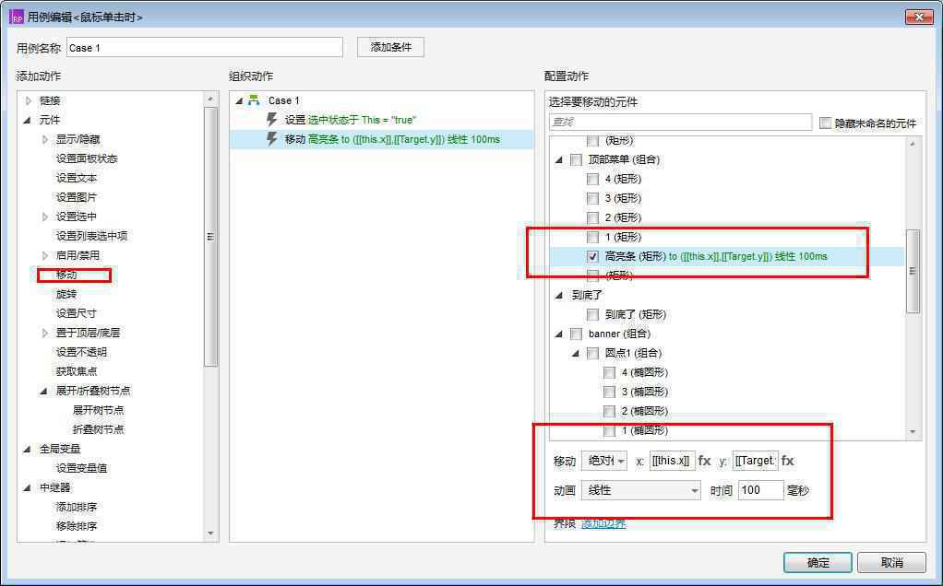Select the 移除排序 action
This screenshot has height=586, width=943.
[x=76, y=526]
